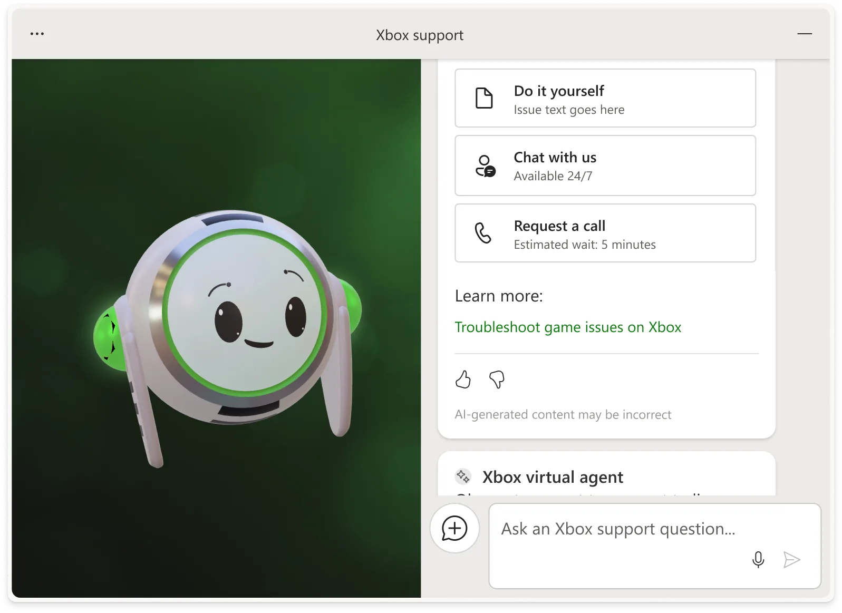Focus the Ask an Xbox support question field

coord(655,546)
